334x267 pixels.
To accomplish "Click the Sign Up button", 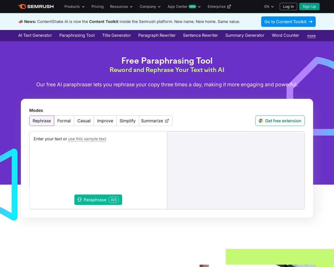I will pos(309,6).
